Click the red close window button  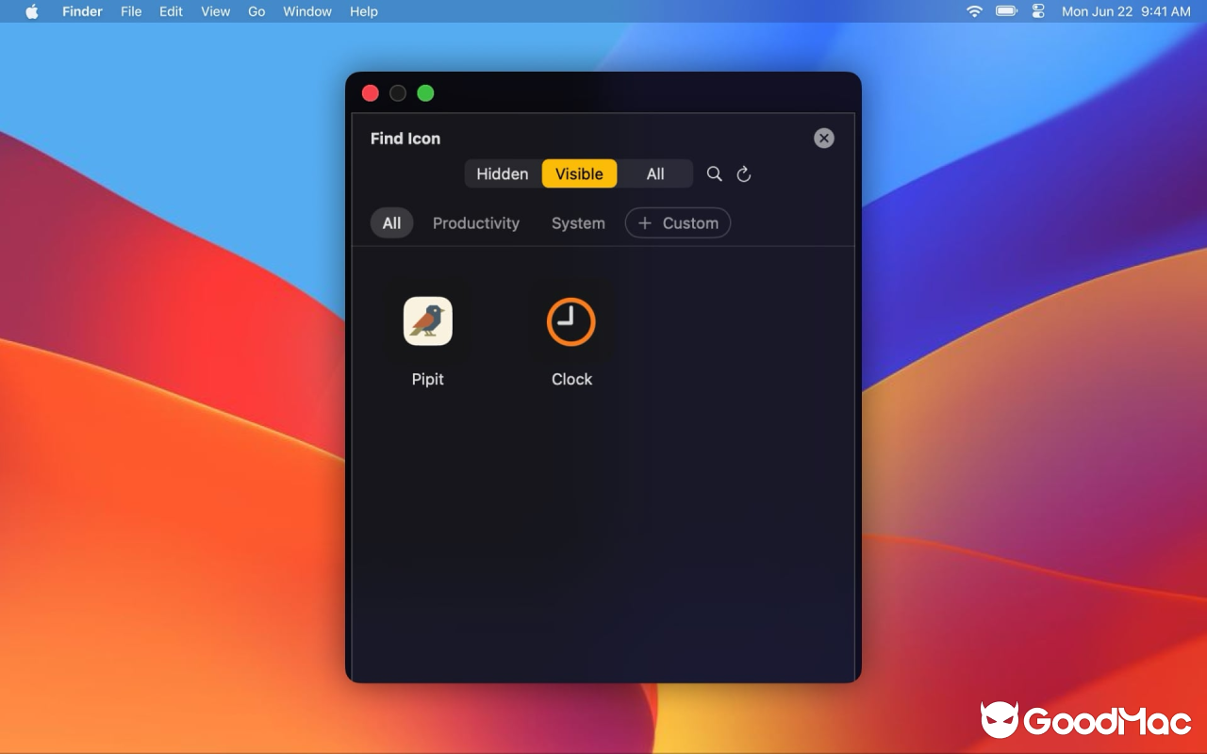371,93
